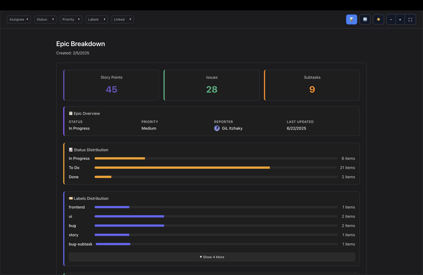
Task: Click the To Do status label
Action: click(74, 168)
